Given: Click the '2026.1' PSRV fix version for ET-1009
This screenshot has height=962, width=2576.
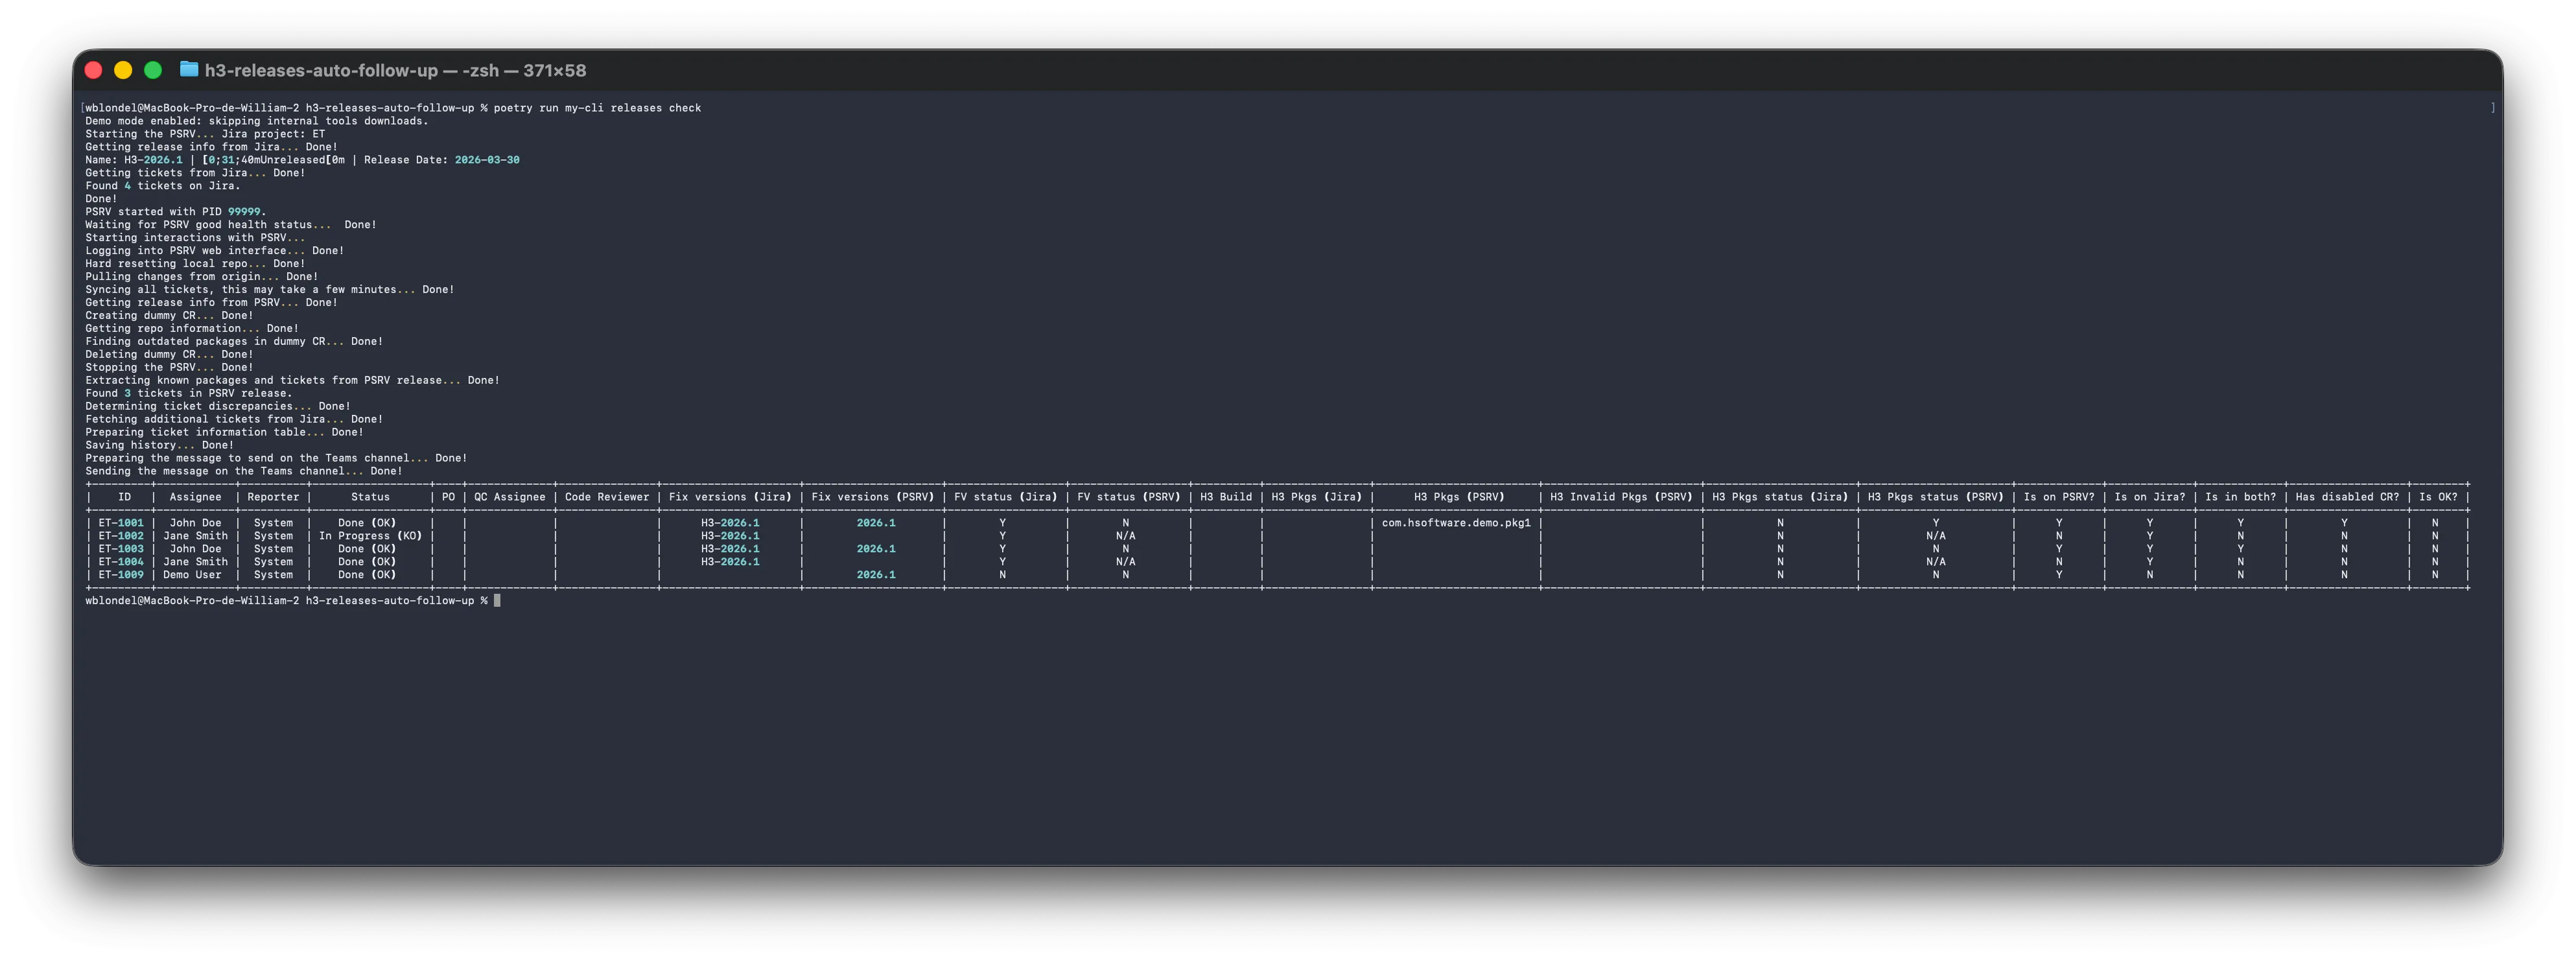Looking at the screenshot, I should point(876,575).
